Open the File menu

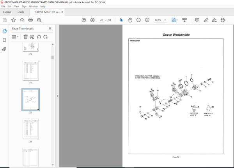3,6
